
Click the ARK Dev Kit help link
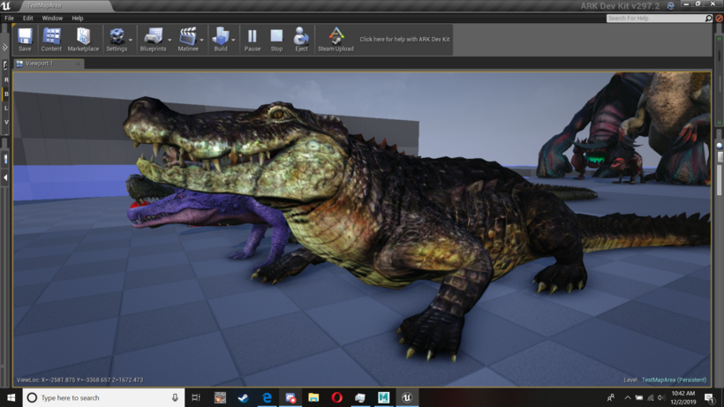coord(404,40)
